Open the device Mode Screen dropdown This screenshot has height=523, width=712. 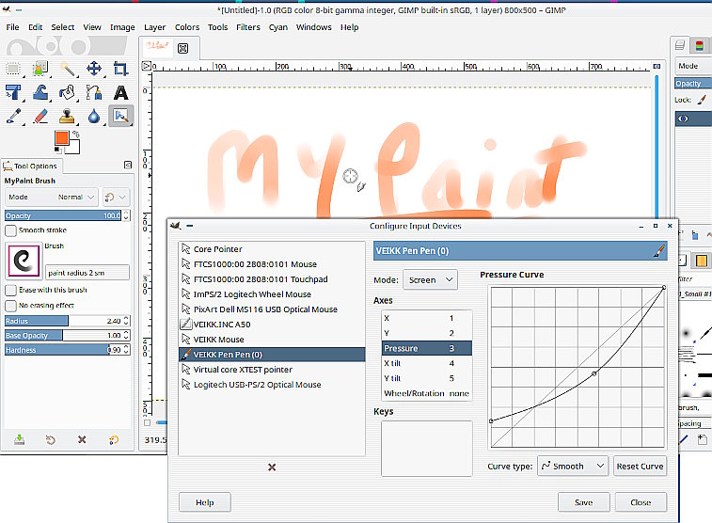pos(429,279)
